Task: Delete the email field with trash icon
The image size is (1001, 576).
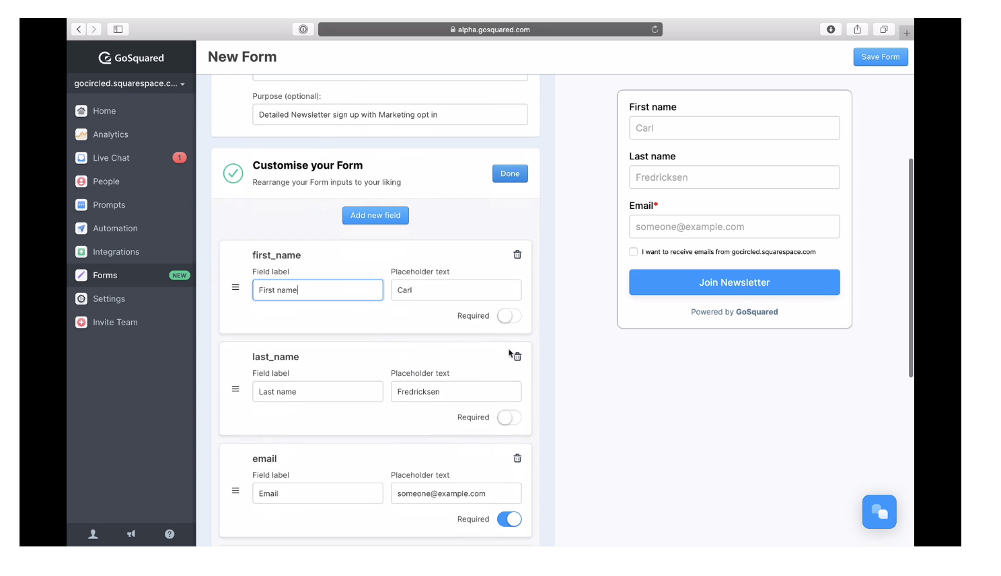Action: tap(517, 458)
